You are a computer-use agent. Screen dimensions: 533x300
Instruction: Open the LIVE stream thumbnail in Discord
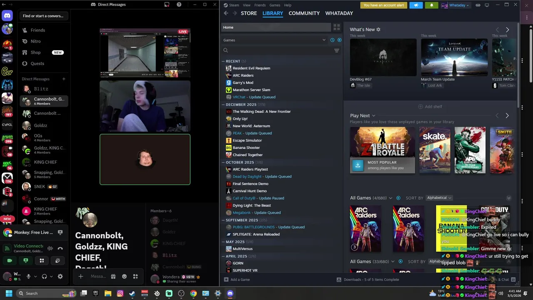coord(145,53)
